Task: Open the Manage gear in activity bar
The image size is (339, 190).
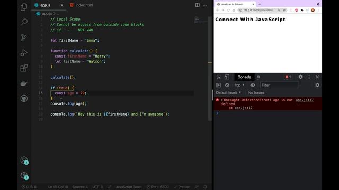Action: tap(24, 176)
